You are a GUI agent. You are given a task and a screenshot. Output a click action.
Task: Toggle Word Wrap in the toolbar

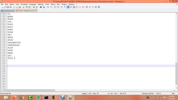click(x=62, y=7)
